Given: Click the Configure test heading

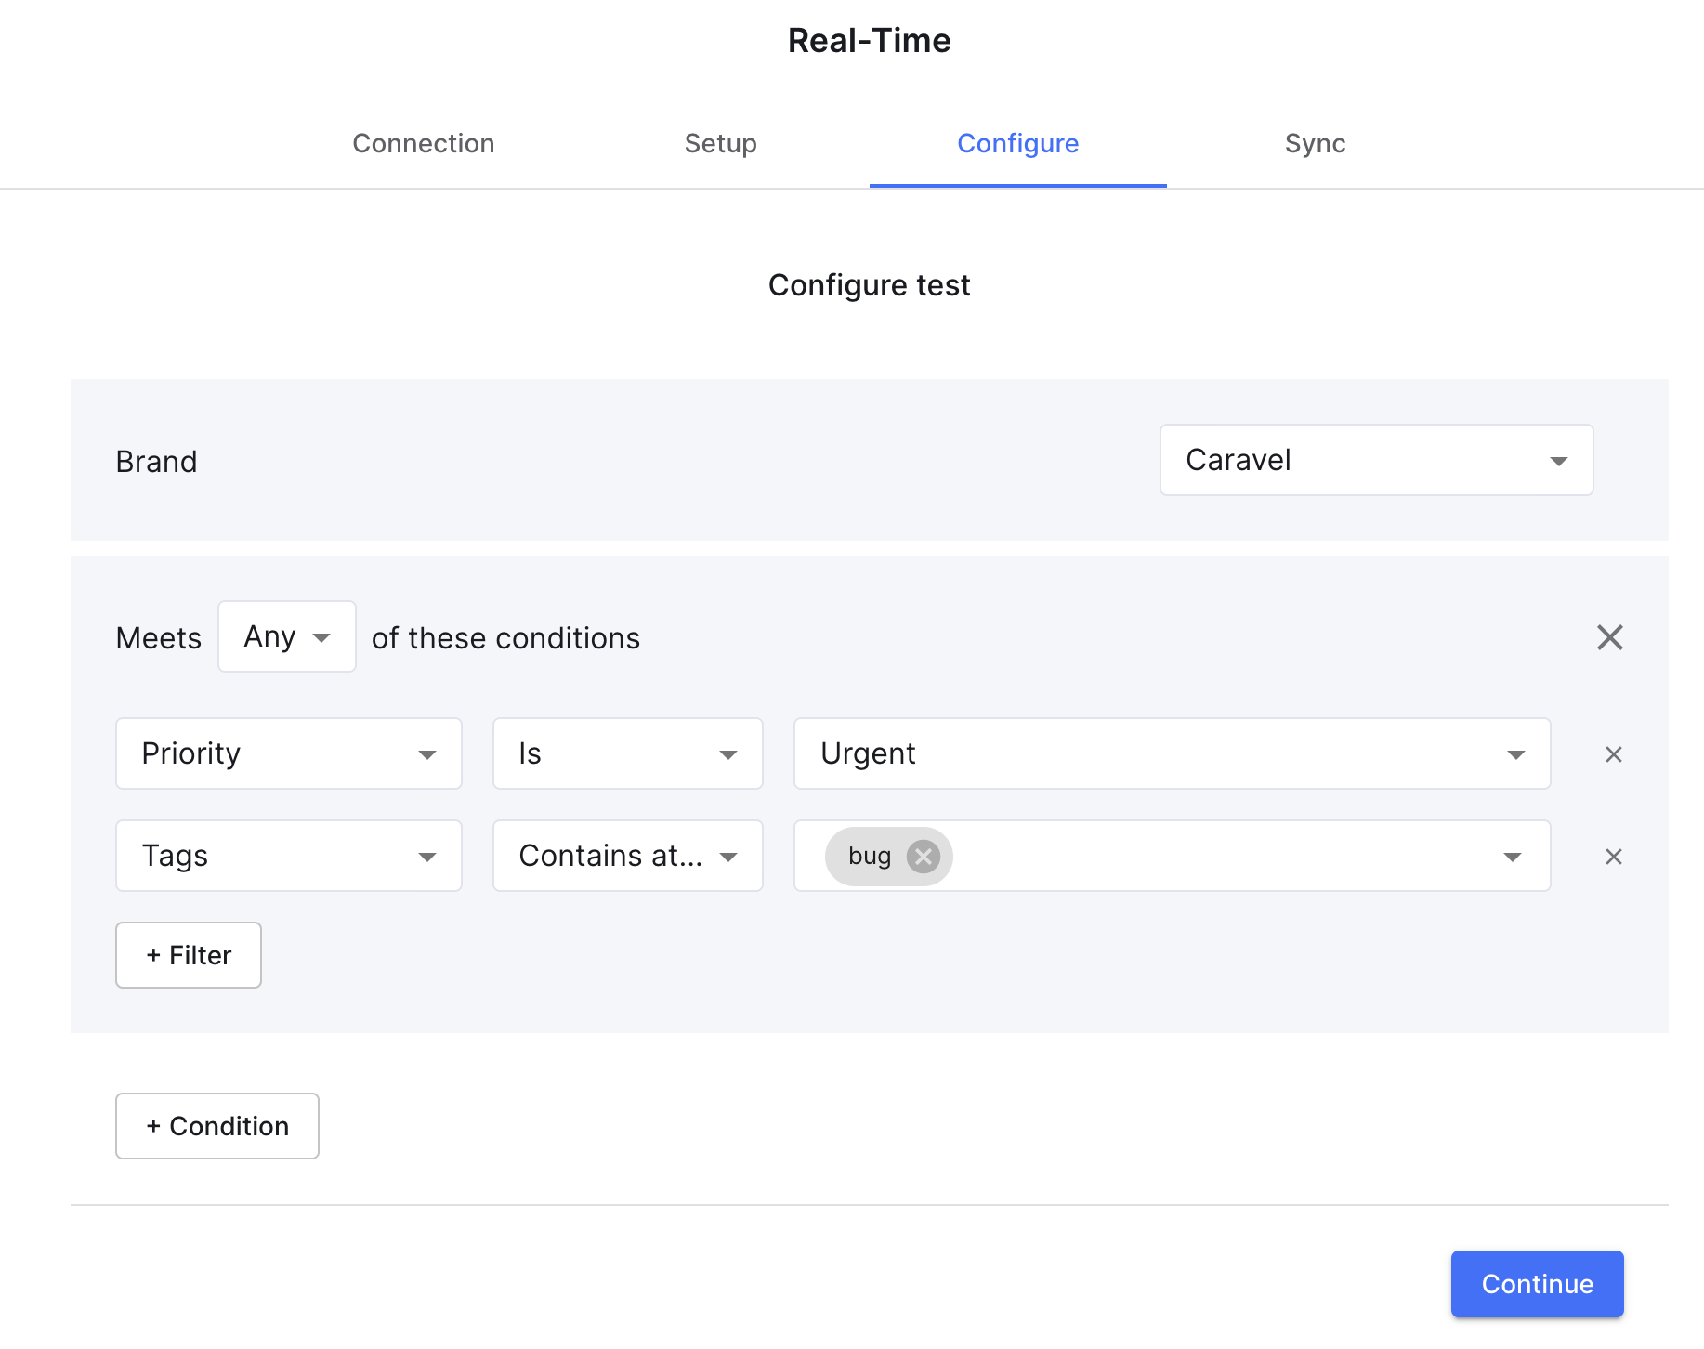Looking at the screenshot, I should [x=870, y=285].
